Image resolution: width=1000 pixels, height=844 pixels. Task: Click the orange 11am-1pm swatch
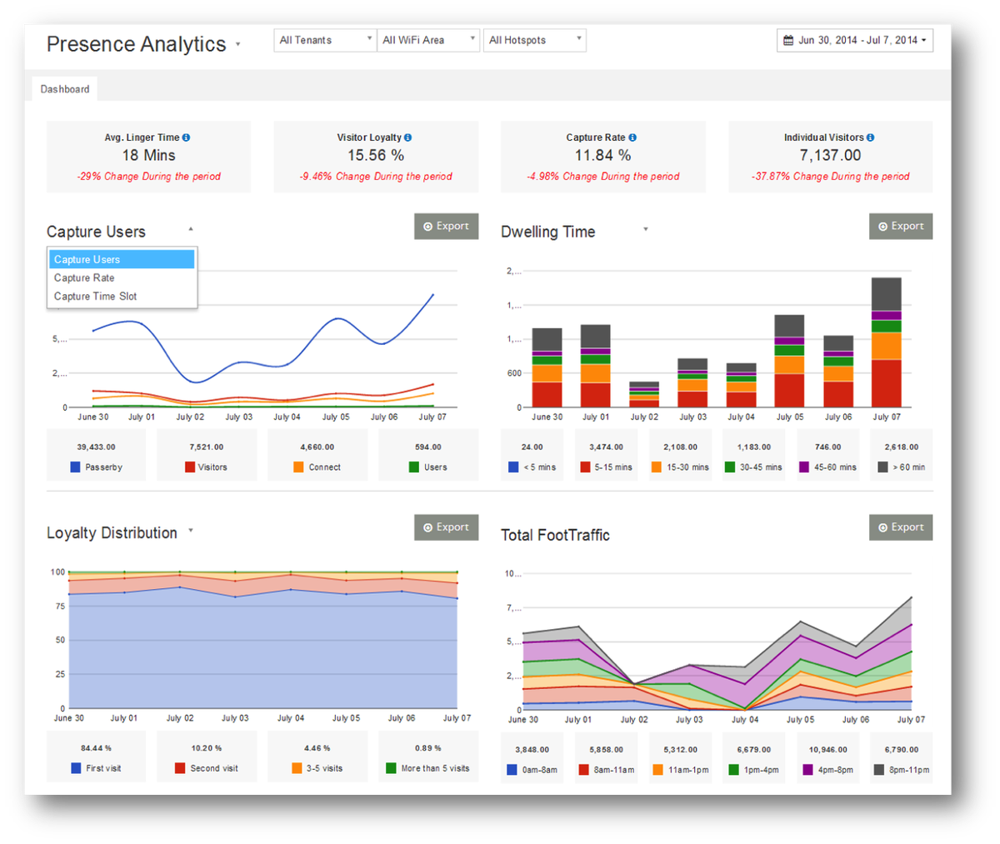click(657, 770)
